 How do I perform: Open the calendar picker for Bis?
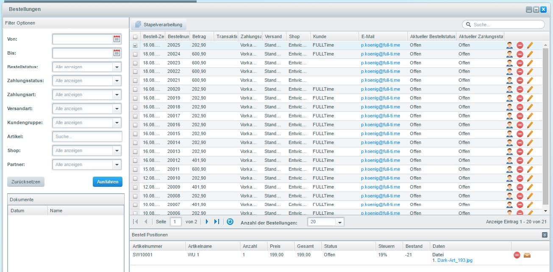pyautogui.click(x=117, y=53)
